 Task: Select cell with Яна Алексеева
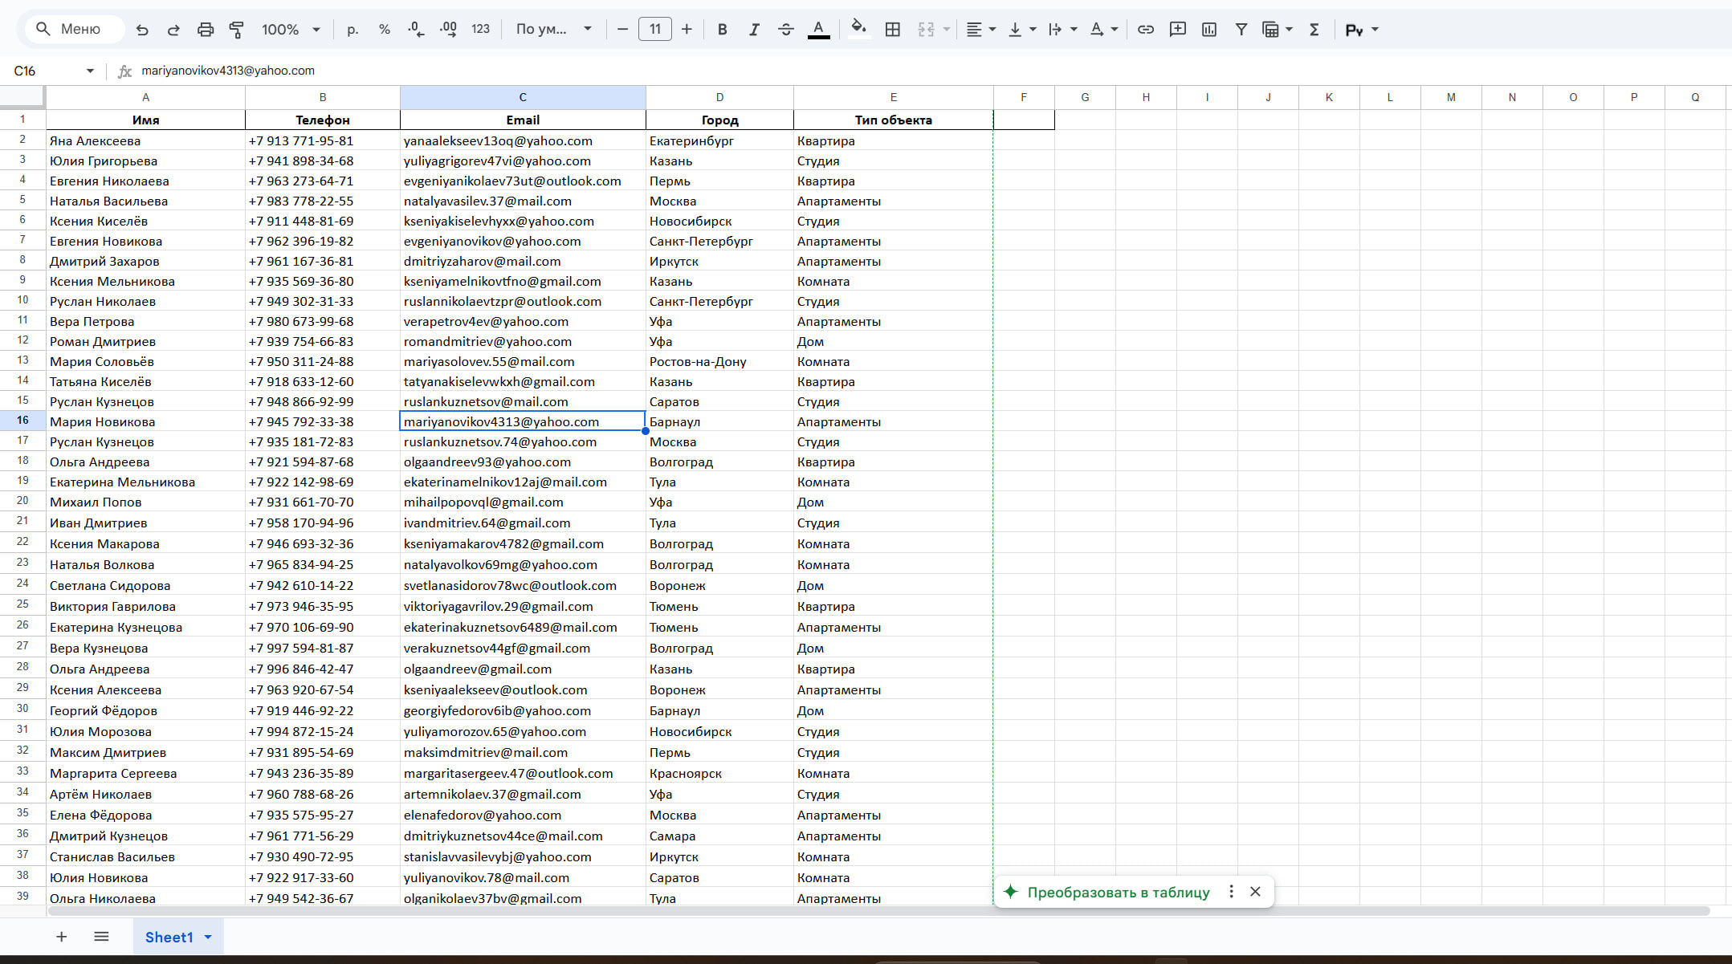point(145,140)
